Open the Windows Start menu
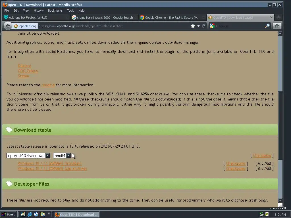 (9, 215)
